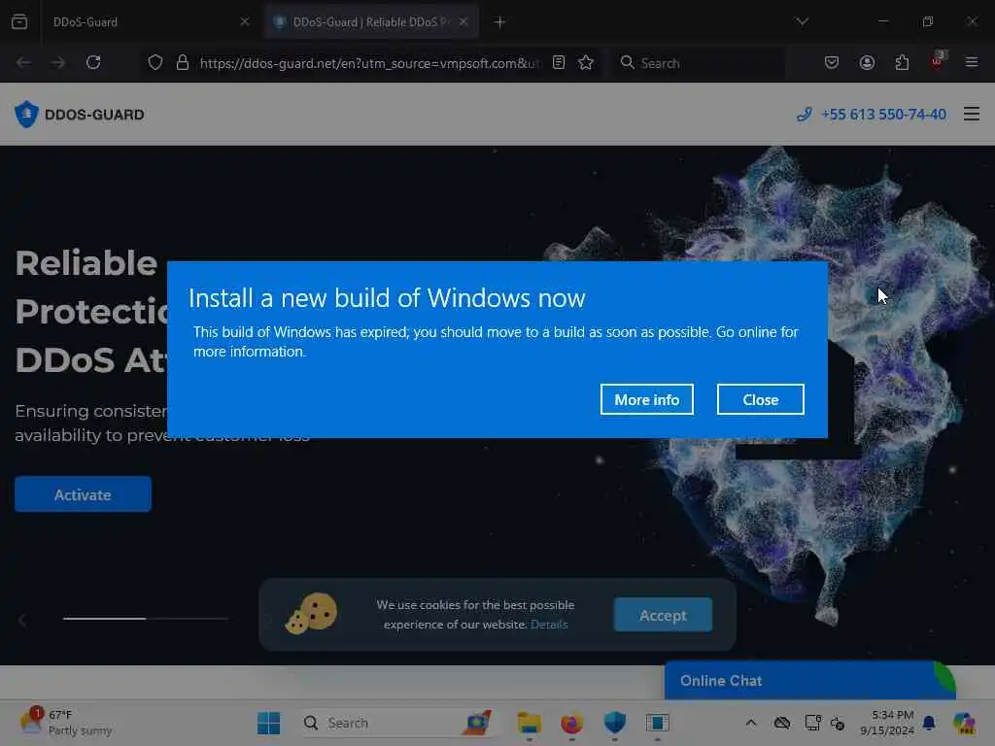Viewport: 995px width, 746px height.
Task: Open the tray icon left of clock
Action: [x=838, y=723]
